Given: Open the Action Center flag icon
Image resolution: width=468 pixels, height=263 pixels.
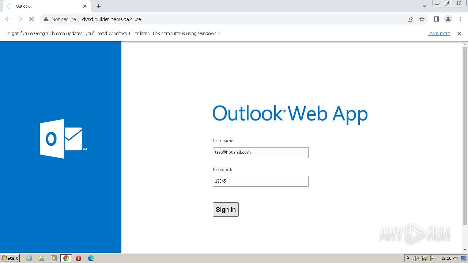Looking at the screenshot, I should (433, 258).
